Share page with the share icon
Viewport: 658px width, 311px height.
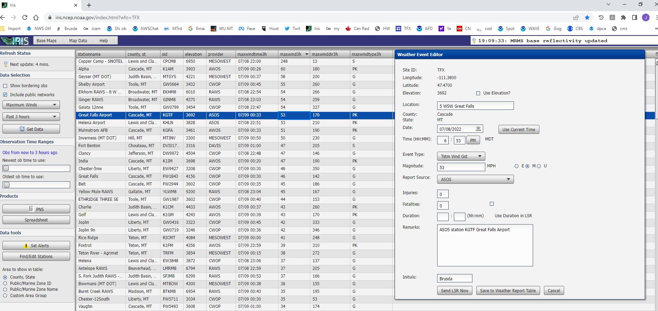pyautogui.click(x=576, y=17)
